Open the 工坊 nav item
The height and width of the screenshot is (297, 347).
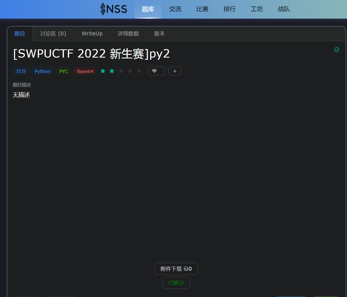point(257,9)
